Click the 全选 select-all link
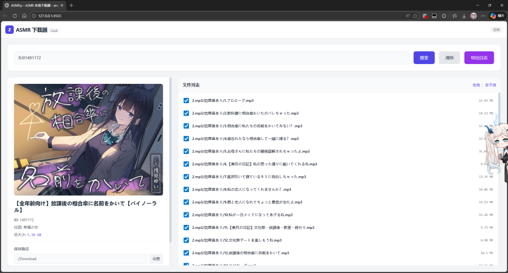 476,85
